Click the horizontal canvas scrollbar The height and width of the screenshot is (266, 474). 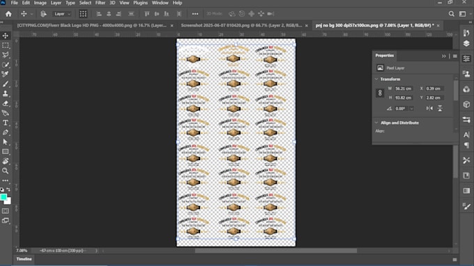point(276,251)
